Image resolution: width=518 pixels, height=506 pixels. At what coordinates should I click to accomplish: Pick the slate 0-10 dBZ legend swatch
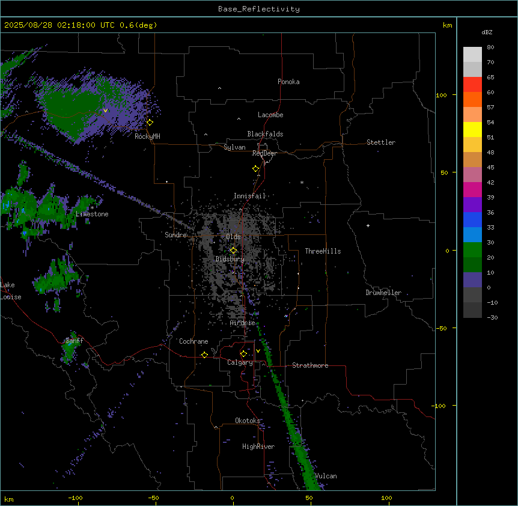472,280
